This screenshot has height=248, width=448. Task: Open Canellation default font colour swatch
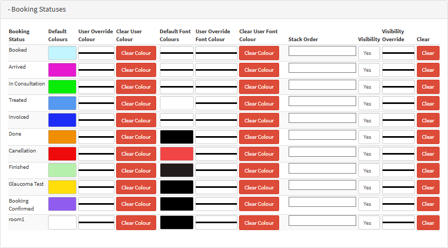click(x=176, y=154)
